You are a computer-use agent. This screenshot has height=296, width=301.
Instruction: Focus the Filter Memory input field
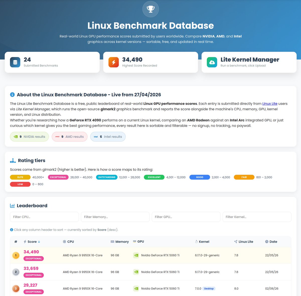tap(115, 217)
